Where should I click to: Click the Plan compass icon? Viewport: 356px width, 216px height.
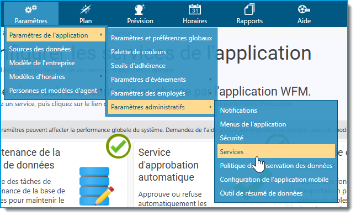(86, 9)
